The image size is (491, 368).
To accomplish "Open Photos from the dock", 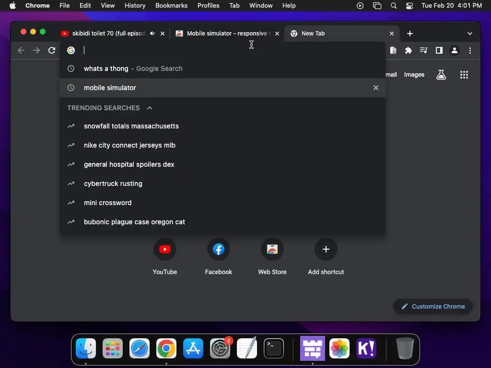I will click(x=339, y=348).
